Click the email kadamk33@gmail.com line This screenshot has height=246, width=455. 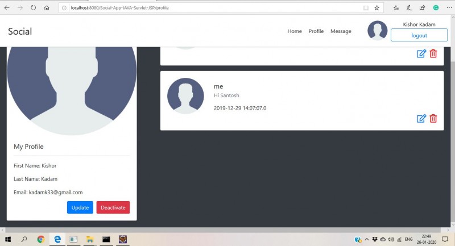(x=48, y=193)
